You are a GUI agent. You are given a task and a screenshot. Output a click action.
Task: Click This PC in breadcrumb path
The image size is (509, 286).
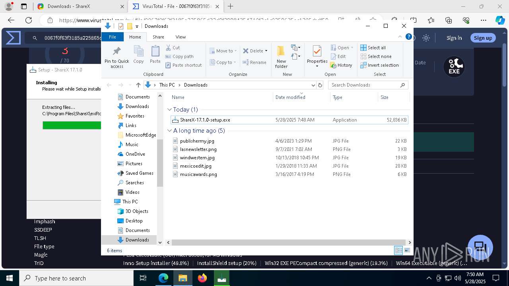click(167, 85)
